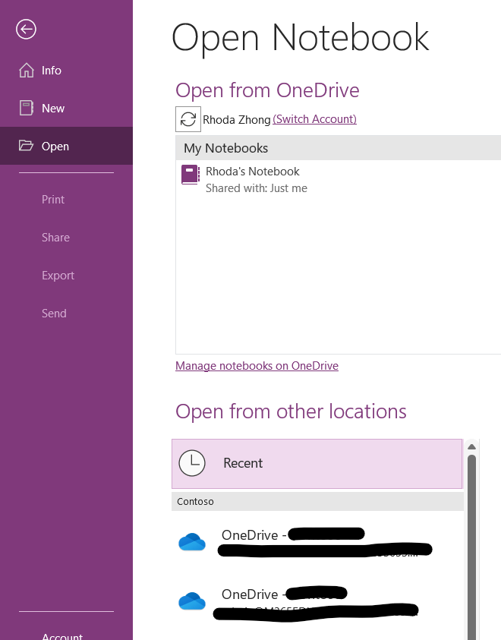Click the Account option at the bottom
Image resolution: width=501 pixels, height=640 pixels.
tap(62, 636)
